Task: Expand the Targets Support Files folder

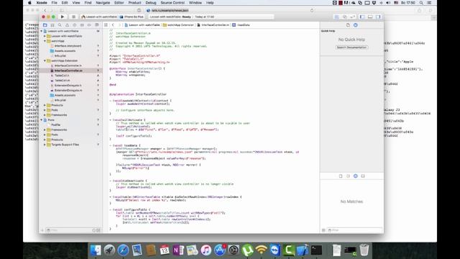Action: [45, 145]
